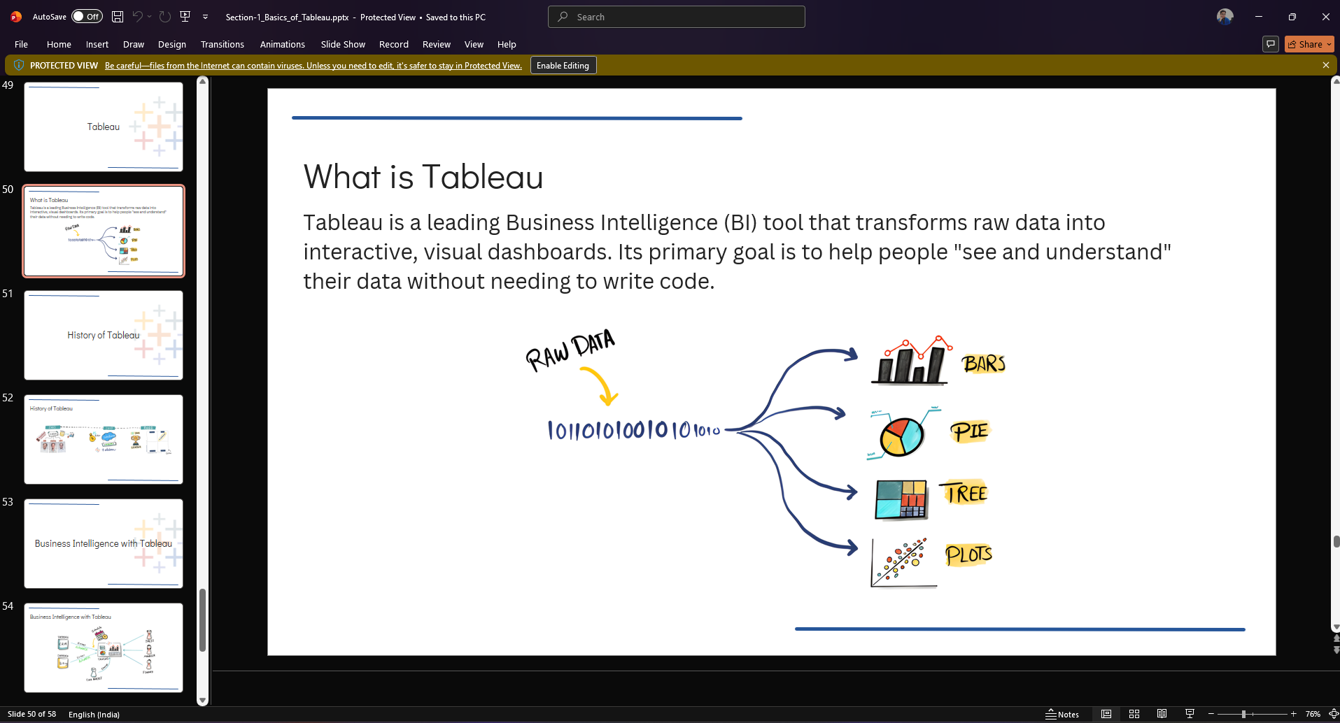Fit slide to current window icon
Viewport: 1340px width, 723px height.
[x=1334, y=714]
